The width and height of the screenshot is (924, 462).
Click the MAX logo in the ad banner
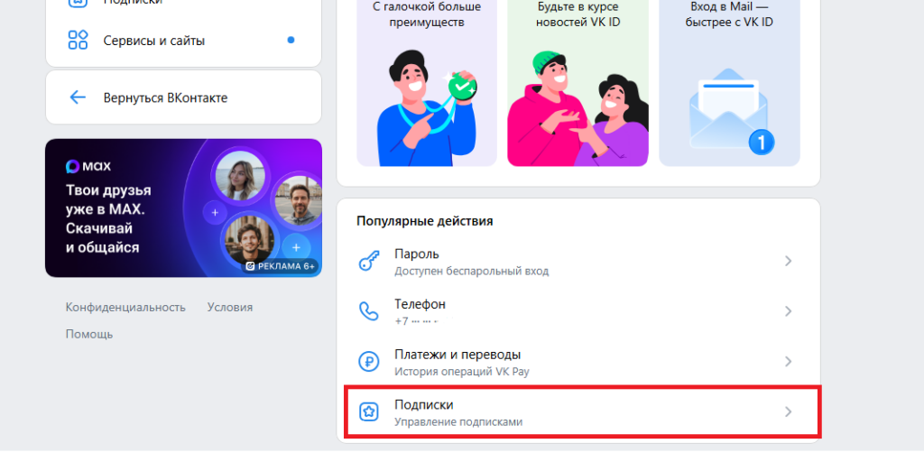point(88,167)
